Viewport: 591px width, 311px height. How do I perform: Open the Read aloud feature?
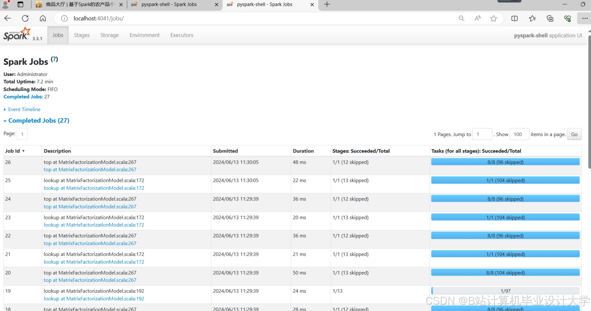[x=477, y=18]
